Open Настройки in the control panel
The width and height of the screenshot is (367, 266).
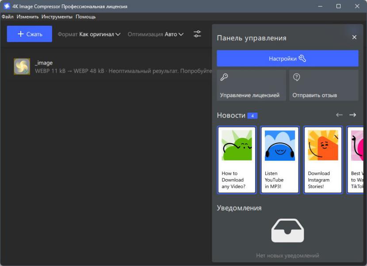(x=287, y=58)
